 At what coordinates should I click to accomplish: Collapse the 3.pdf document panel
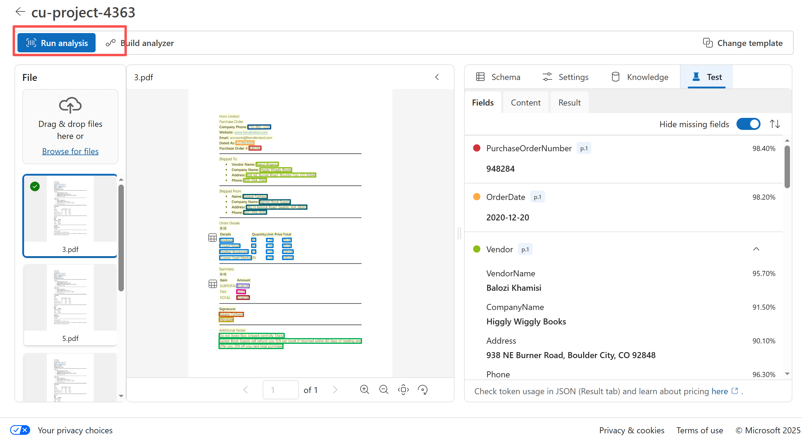tap(437, 77)
